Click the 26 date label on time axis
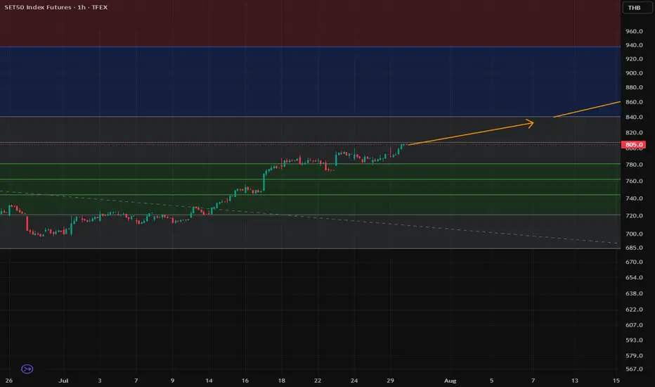The height and width of the screenshot is (387, 655). tap(8, 381)
